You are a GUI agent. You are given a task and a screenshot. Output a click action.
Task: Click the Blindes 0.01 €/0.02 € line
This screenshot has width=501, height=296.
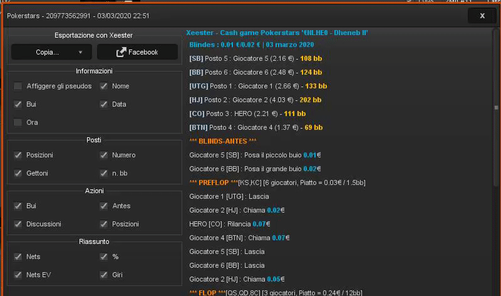coord(252,45)
